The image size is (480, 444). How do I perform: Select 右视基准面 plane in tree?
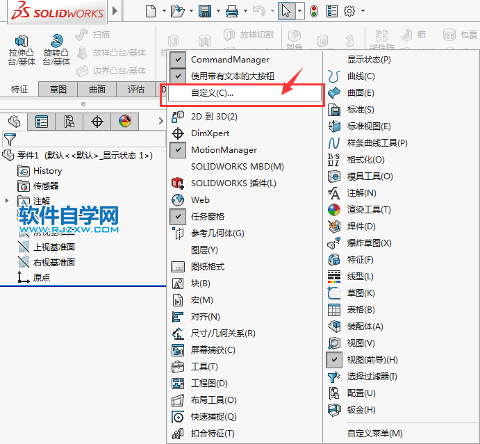pyautogui.click(x=47, y=262)
